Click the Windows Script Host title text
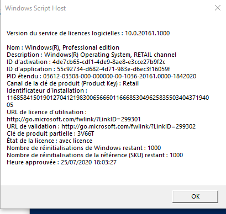Image resolution: width=226 pixels, height=214 pixels. pos(35,8)
